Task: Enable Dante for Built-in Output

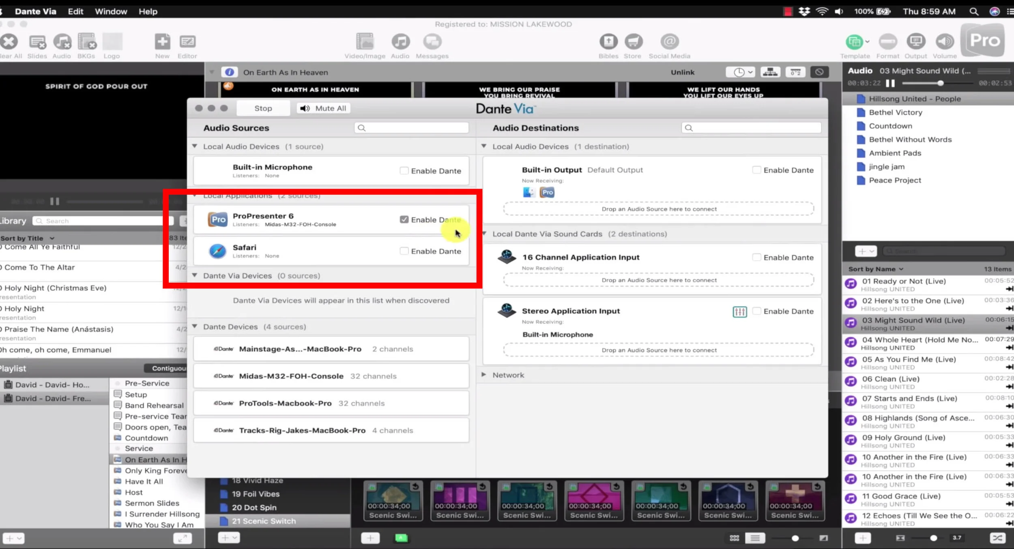Action: tap(756, 170)
